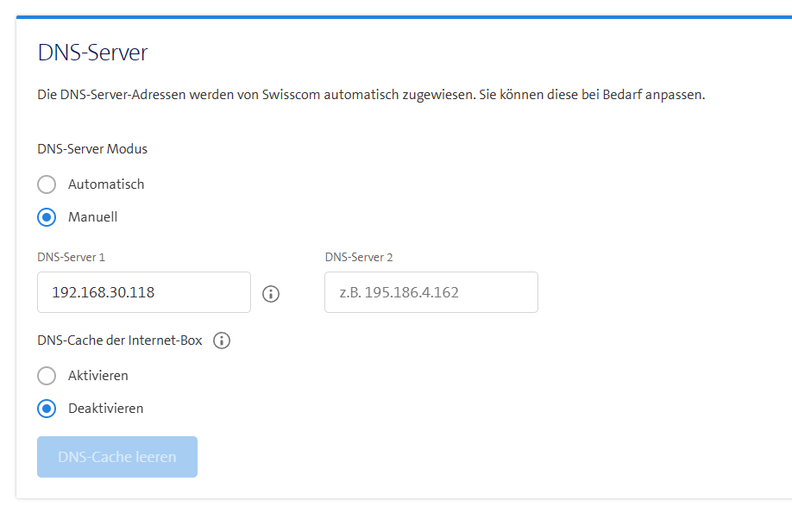Click the 'Automatisch' option label text
The width and height of the screenshot is (792, 506).
click(106, 184)
